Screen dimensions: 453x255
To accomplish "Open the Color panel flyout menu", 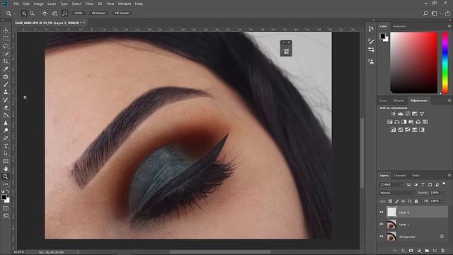I will pyautogui.click(x=449, y=26).
